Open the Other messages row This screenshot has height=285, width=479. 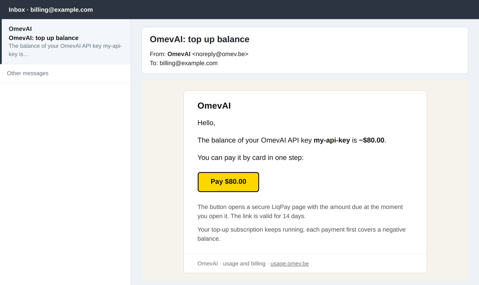[x=65, y=73]
